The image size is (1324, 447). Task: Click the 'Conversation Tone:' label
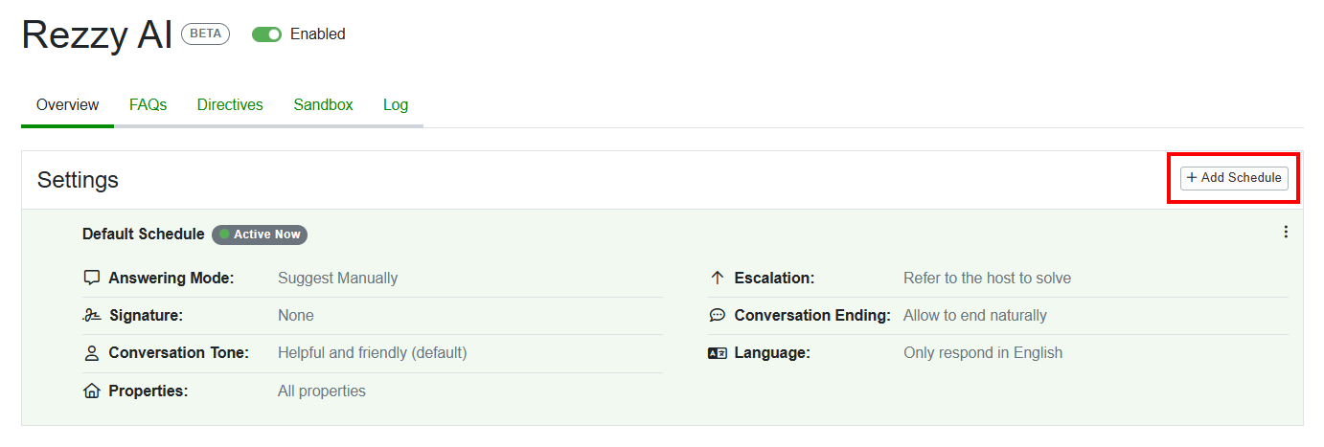(178, 353)
